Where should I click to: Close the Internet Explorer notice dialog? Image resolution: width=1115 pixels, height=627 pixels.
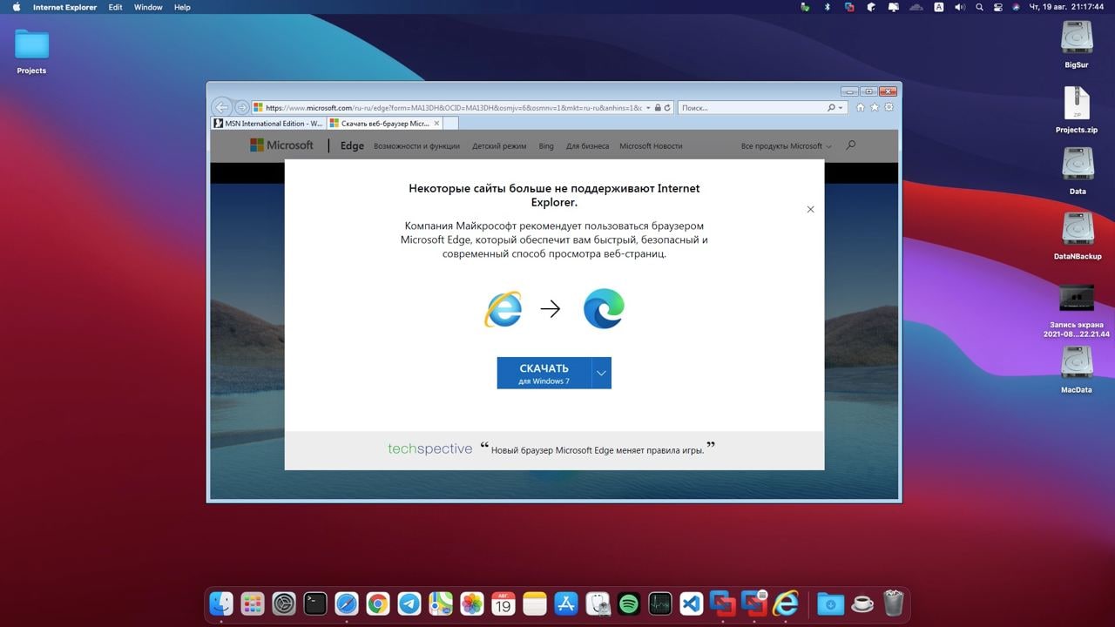(810, 209)
